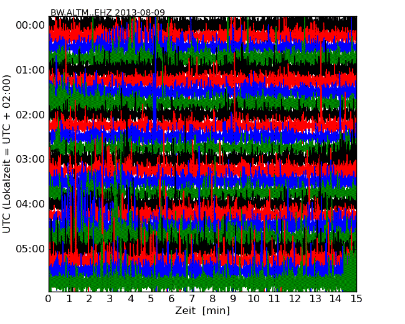Screen dimensions: 405x324
Task: Select the 05:00 UTC axis label
Action: (x=31, y=249)
